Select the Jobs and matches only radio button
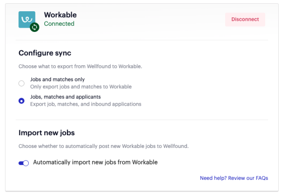The width and height of the screenshot is (283, 194). coord(22,83)
